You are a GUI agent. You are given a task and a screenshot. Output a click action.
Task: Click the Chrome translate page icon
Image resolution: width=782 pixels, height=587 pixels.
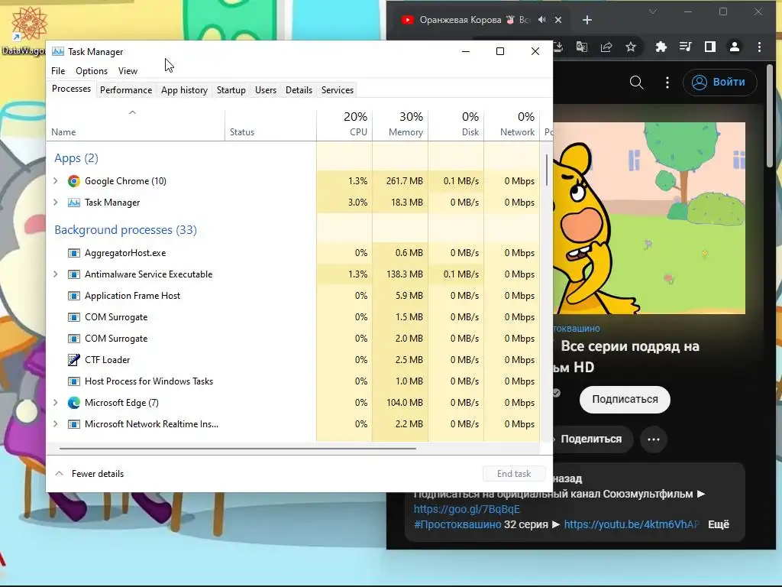(x=581, y=47)
